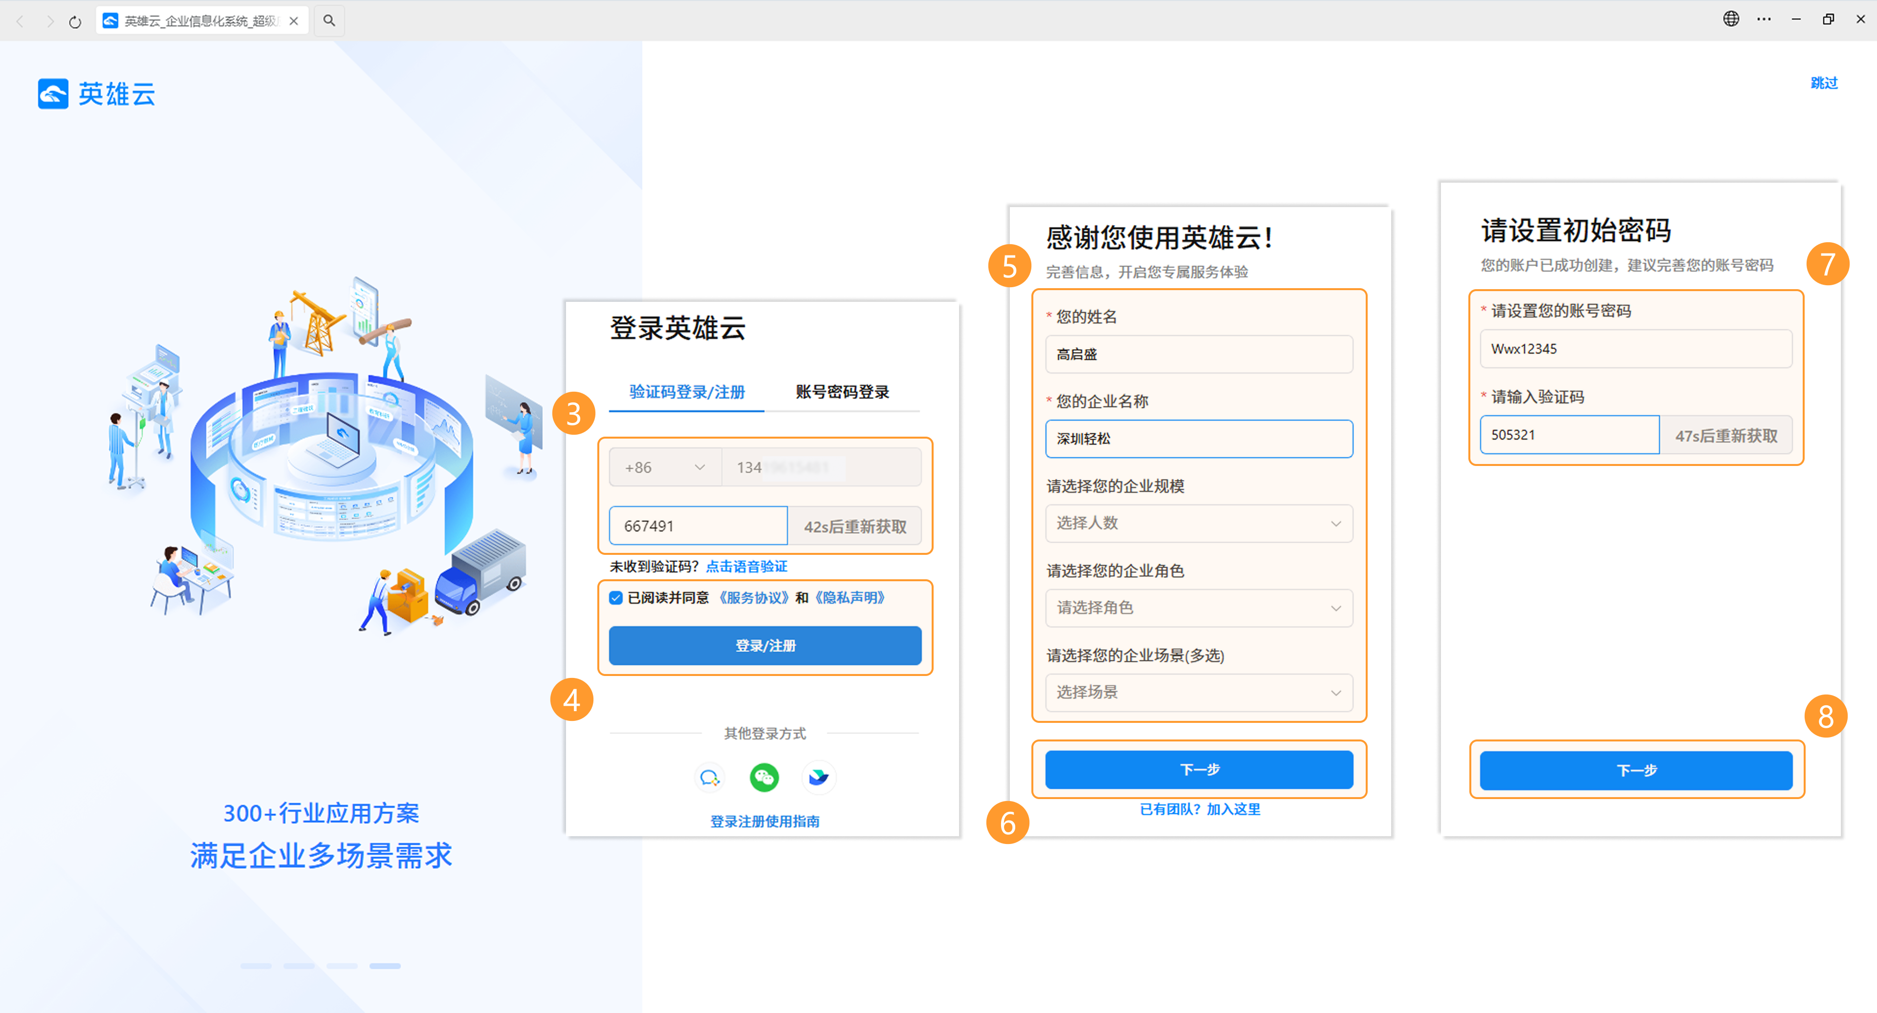Click the 47s后重新获取 resend button
1877x1013 pixels.
(1726, 435)
